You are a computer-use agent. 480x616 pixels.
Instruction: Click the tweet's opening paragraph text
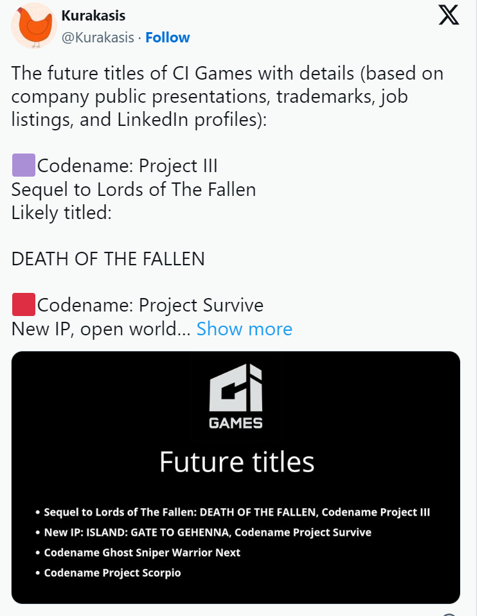(x=227, y=96)
